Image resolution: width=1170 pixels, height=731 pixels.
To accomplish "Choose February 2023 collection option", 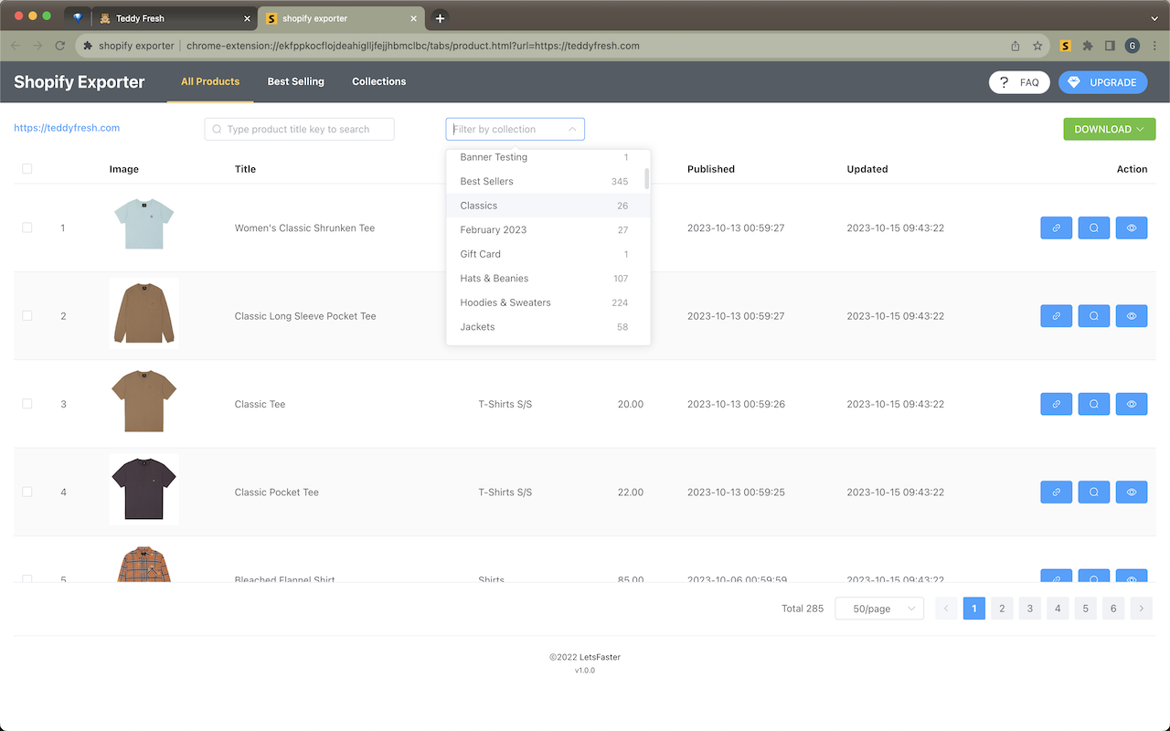I will tap(548, 230).
